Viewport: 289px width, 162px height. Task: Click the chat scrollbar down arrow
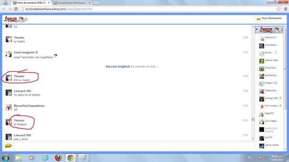point(253,139)
